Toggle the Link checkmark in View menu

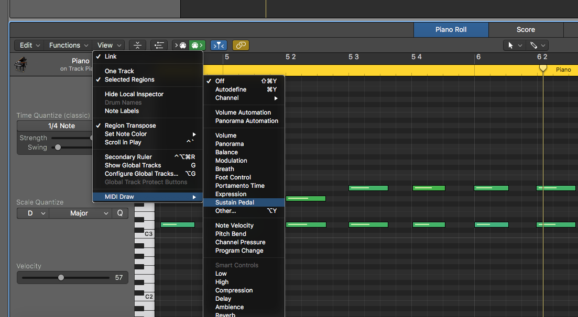click(111, 56)
